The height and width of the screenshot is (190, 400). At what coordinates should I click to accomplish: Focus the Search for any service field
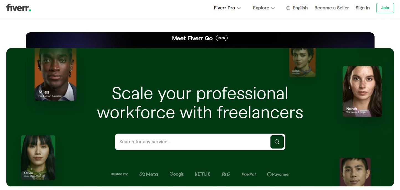pos(193,142)
